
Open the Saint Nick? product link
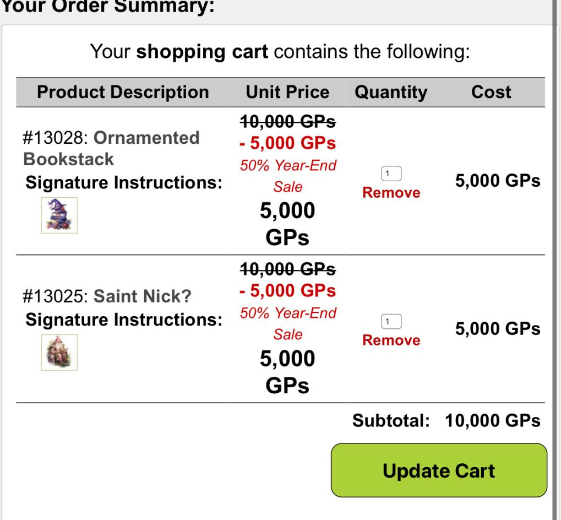143,296
